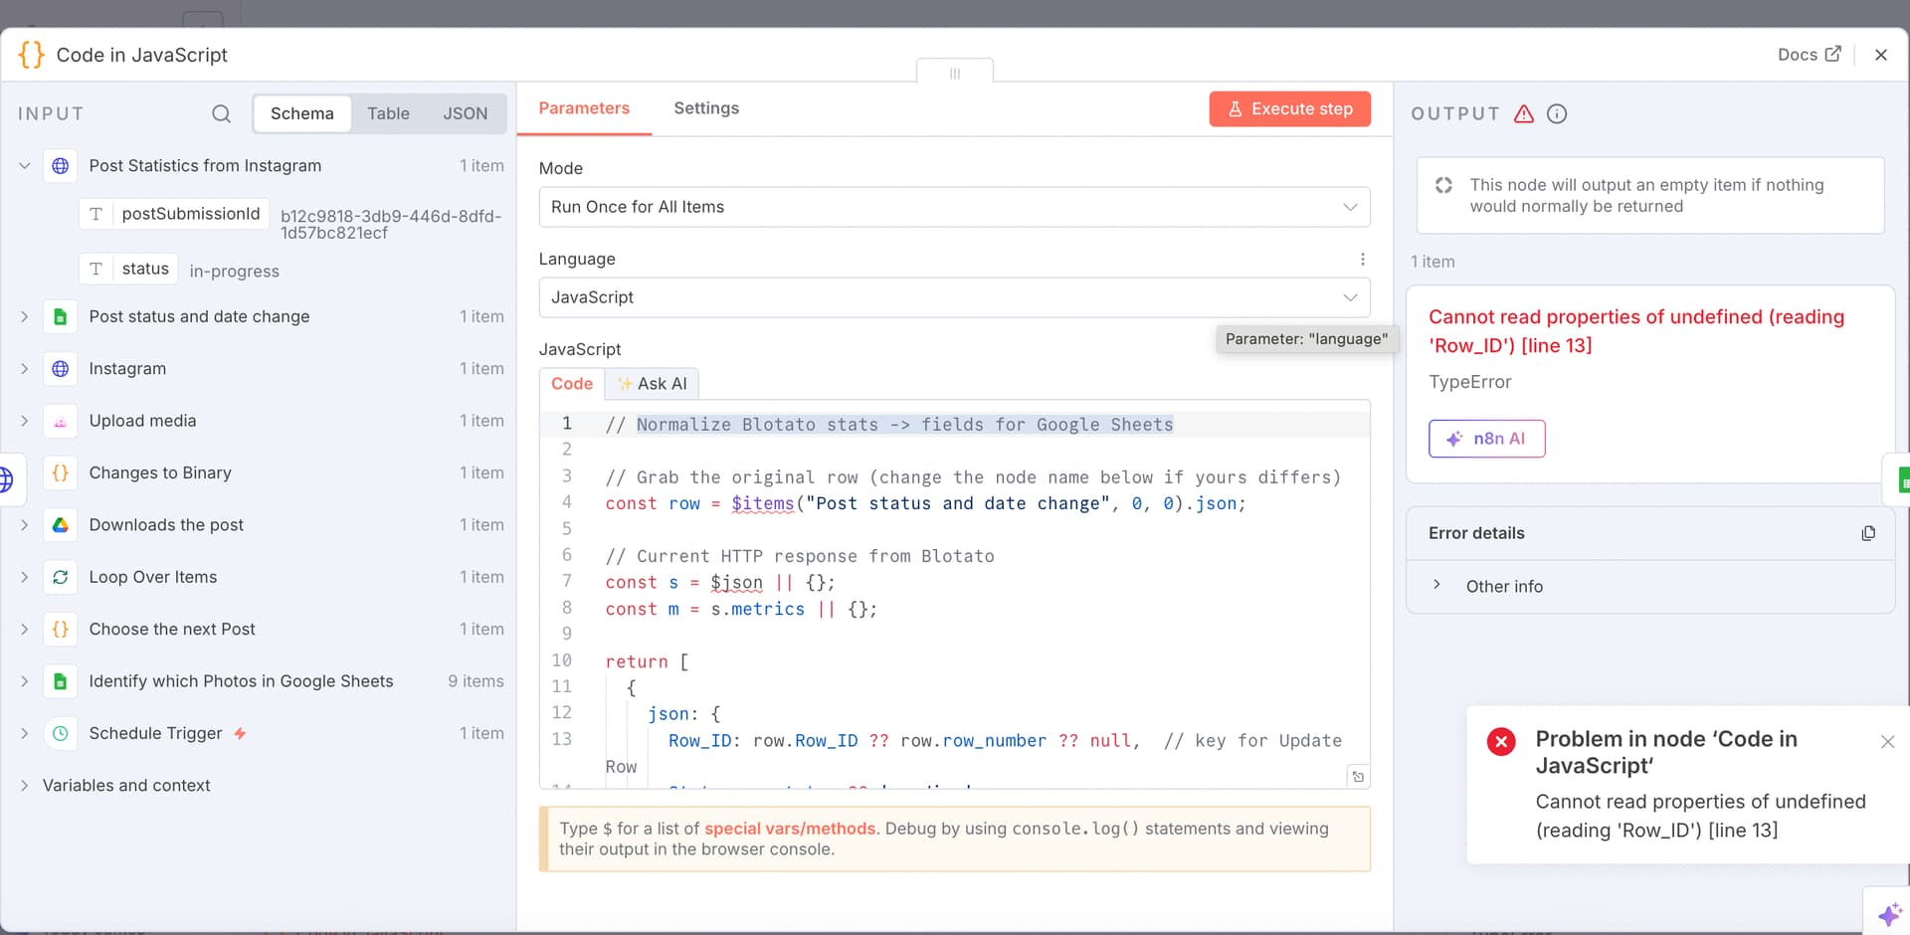Click the clock icon for Schedule Trigger
The image size is (1910, 935).
click(x=61, y=733)
